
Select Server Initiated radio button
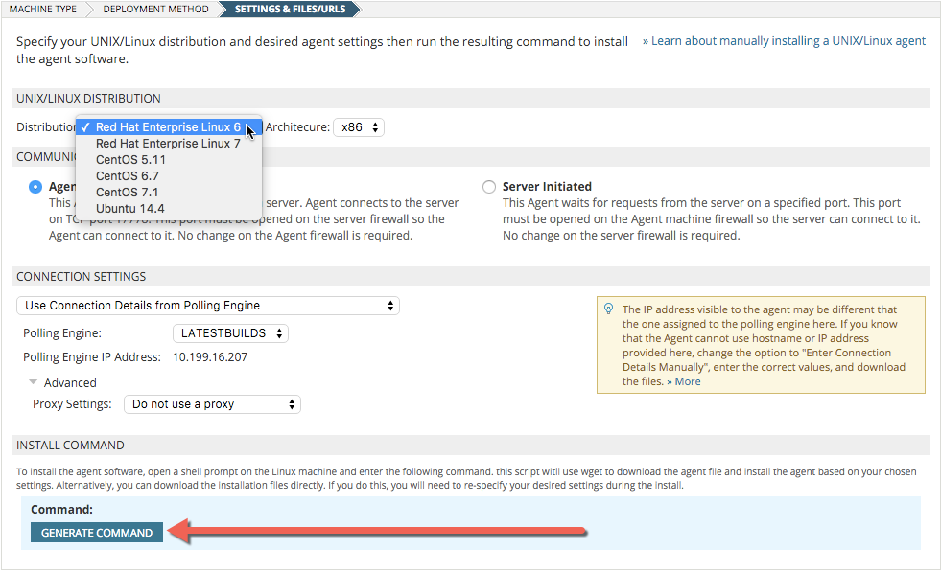coord(489,187)
